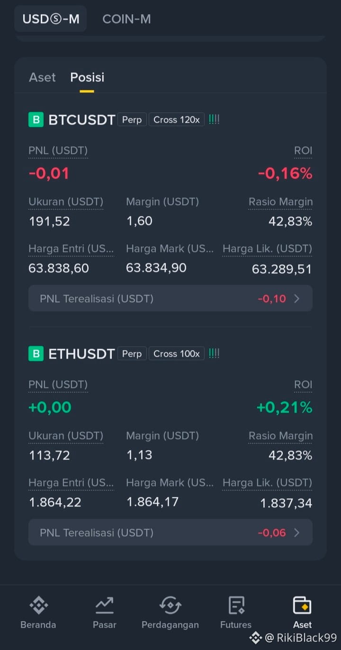The image size is (341, 650).
Task: Tap the green B badge beside BTCUSDT
Action: [36, 120]
